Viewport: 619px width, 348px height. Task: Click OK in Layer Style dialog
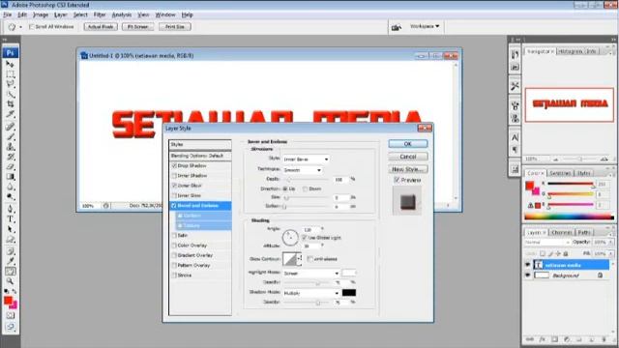coord(408,144)
